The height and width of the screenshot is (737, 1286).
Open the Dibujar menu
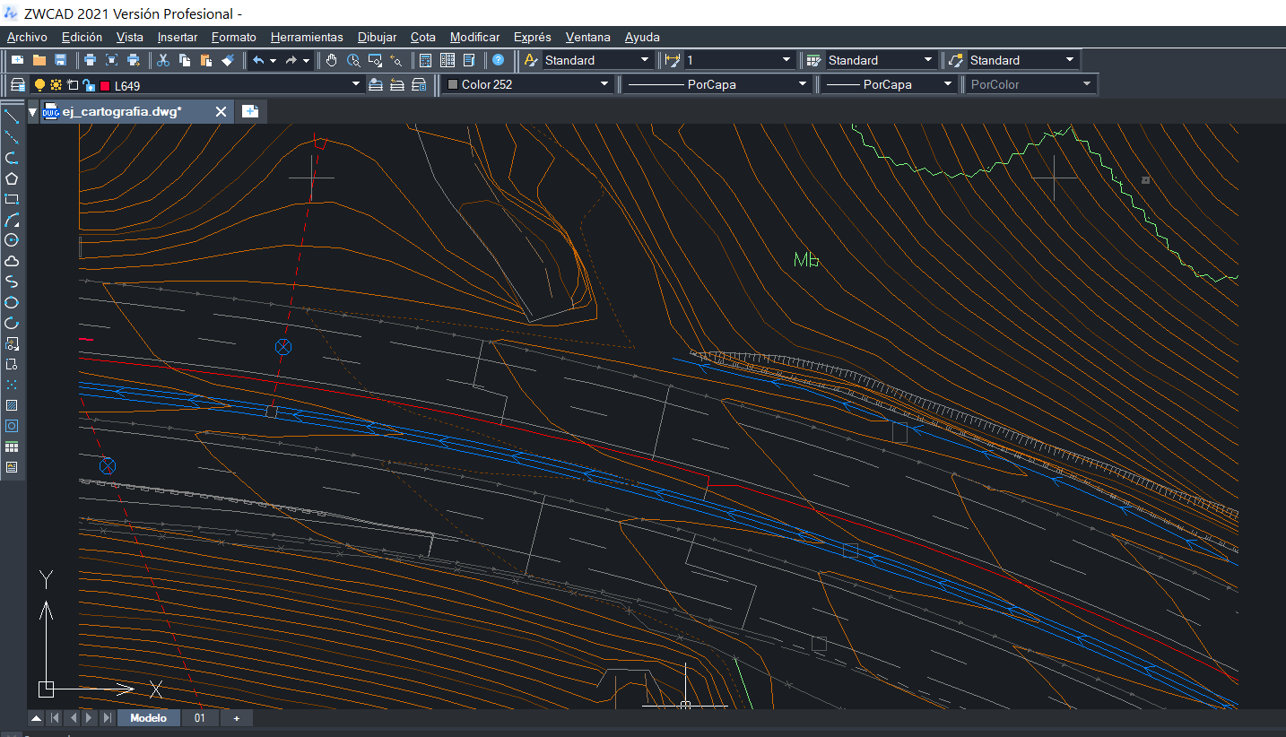(377, 37)
